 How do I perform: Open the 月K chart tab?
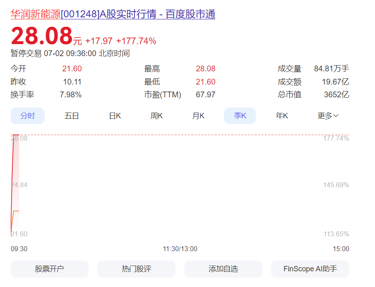198,116
